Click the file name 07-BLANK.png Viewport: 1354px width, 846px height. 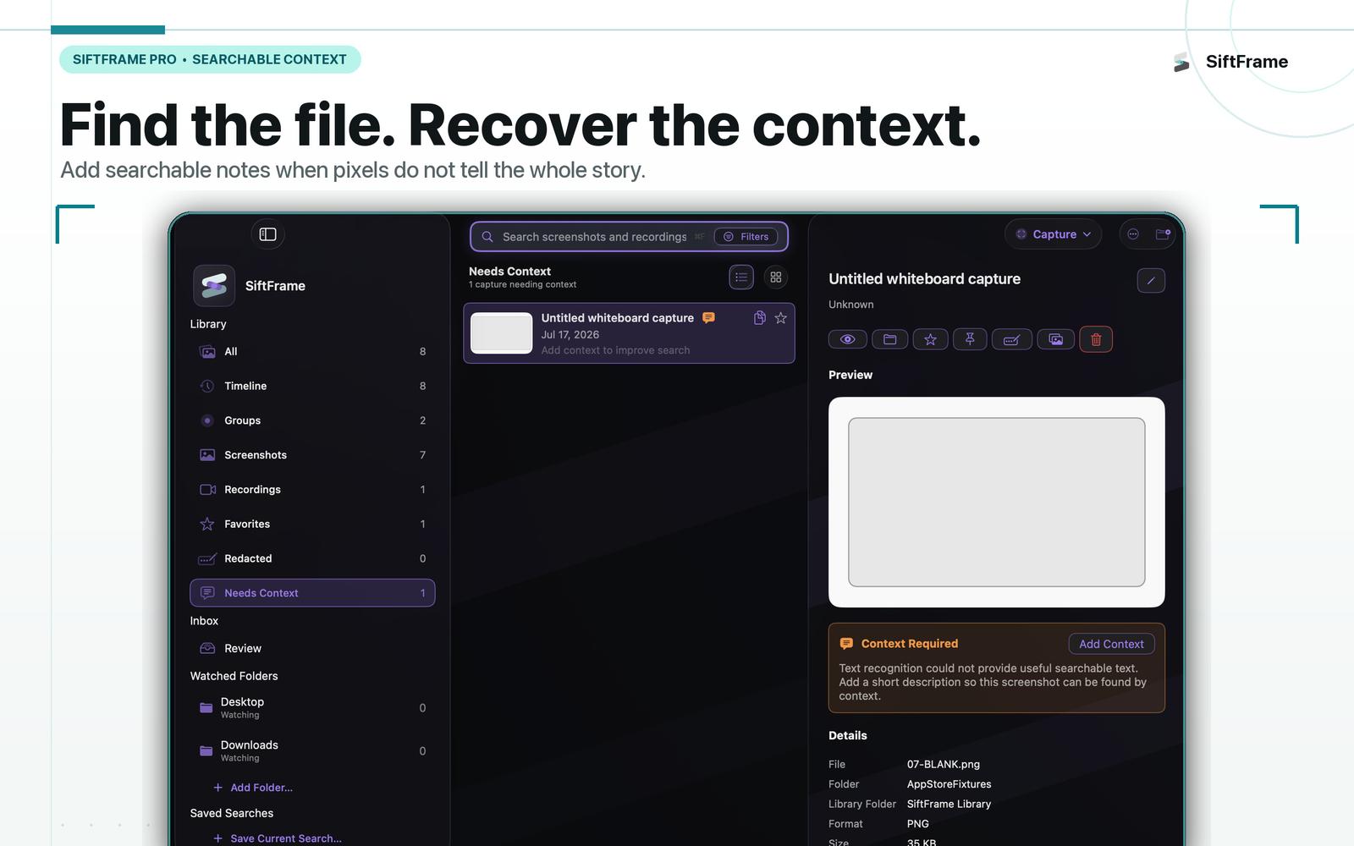point(944,764)
